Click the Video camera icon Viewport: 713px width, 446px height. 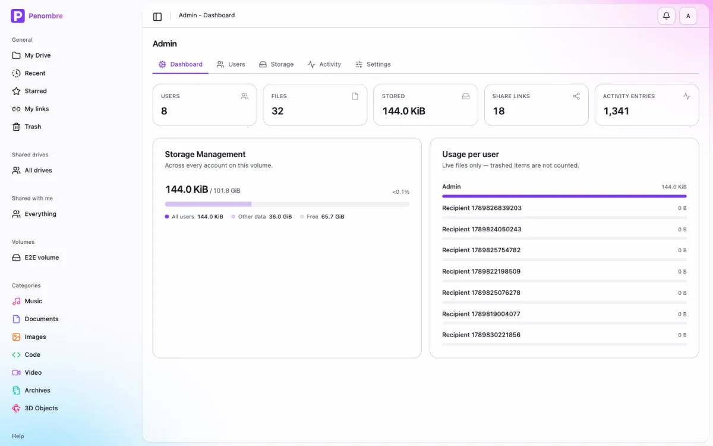17,372
